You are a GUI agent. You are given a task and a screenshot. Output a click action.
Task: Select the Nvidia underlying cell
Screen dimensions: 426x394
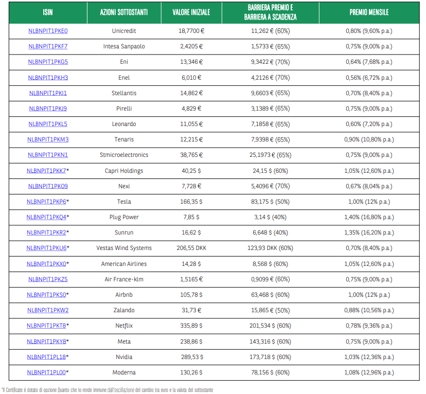[x=124, y=357]
